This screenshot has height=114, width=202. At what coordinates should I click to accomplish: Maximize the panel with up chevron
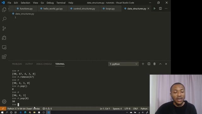click(160, 64)
